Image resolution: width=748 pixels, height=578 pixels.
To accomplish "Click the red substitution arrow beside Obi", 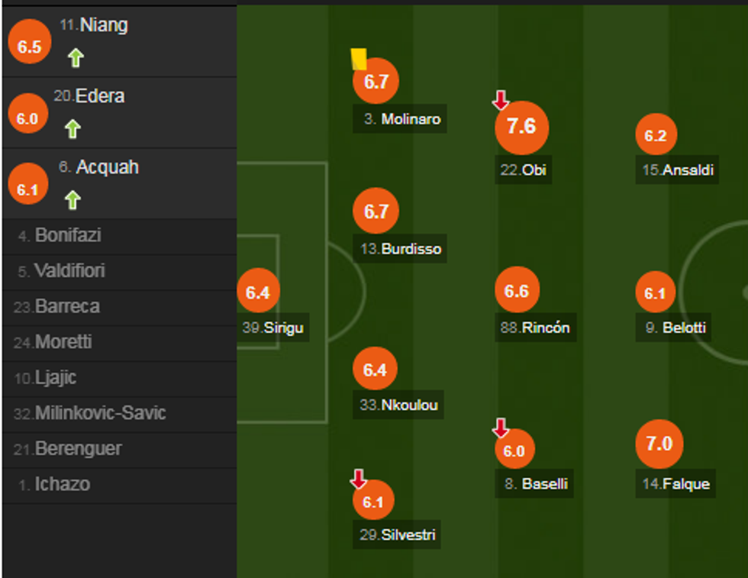I will pyautogui.click(x=500, y=100).
